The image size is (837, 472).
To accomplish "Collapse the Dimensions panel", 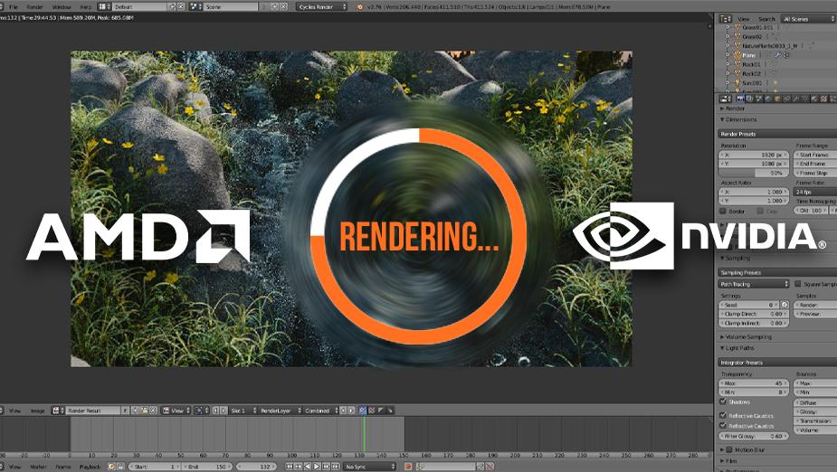I will (738, 119).
